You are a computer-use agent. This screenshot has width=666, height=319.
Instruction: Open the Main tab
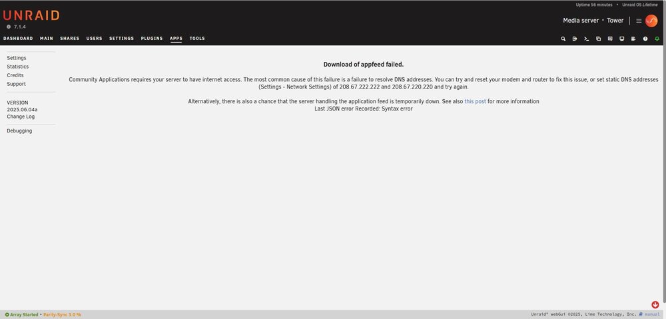47,38
